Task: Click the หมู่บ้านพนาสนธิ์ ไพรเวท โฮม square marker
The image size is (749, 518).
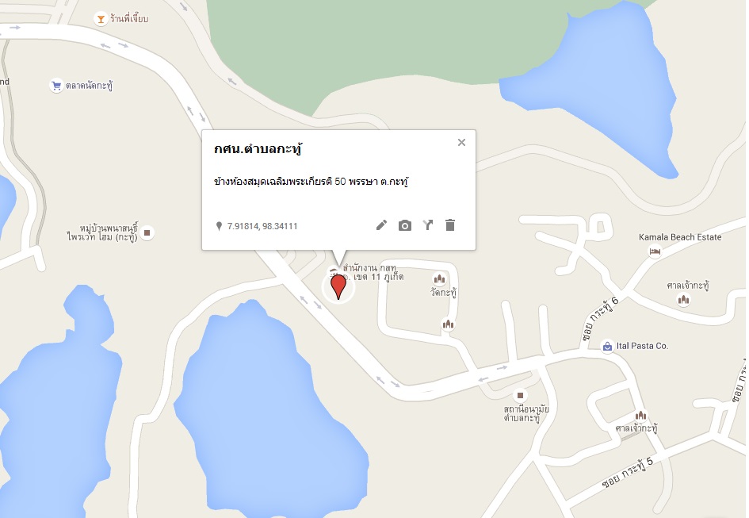Action: pos(147,233)
